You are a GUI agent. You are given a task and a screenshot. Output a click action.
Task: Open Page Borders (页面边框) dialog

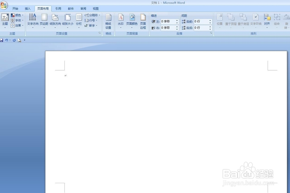point(143,21)
